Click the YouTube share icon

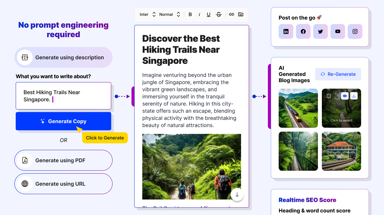[x=338, y=32]
